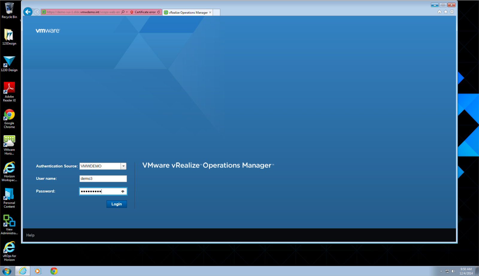Open a new browser tab
The width and height of the screenshot is (479, 276).
pyautogui.click(x=216, y=13)
